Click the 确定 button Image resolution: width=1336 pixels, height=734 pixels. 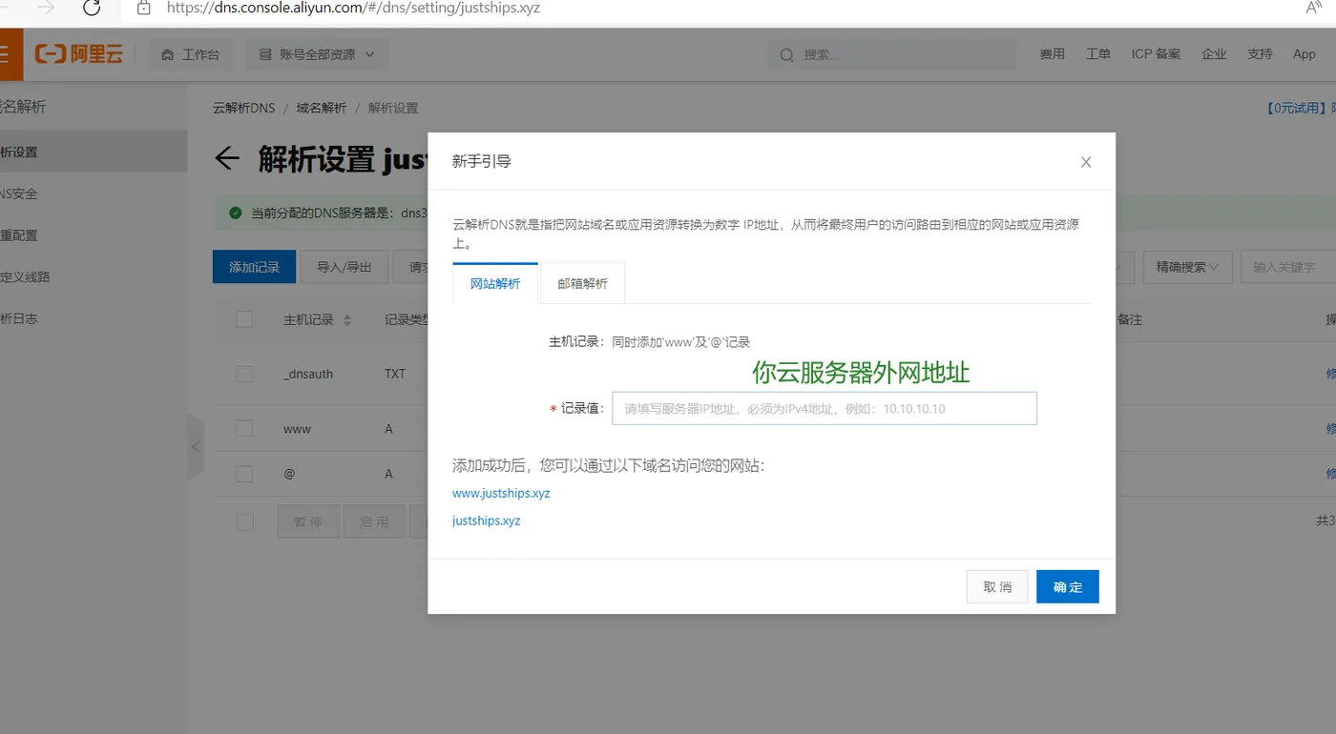coord(1068,586)
